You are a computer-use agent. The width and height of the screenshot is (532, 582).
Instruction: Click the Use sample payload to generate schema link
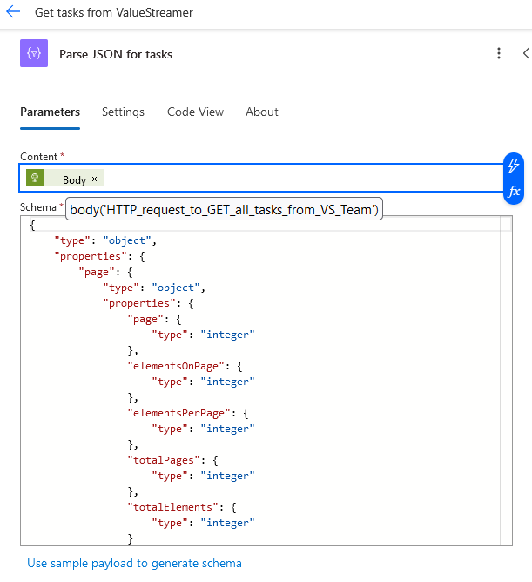pyautogui.click(x=134, y=563)
